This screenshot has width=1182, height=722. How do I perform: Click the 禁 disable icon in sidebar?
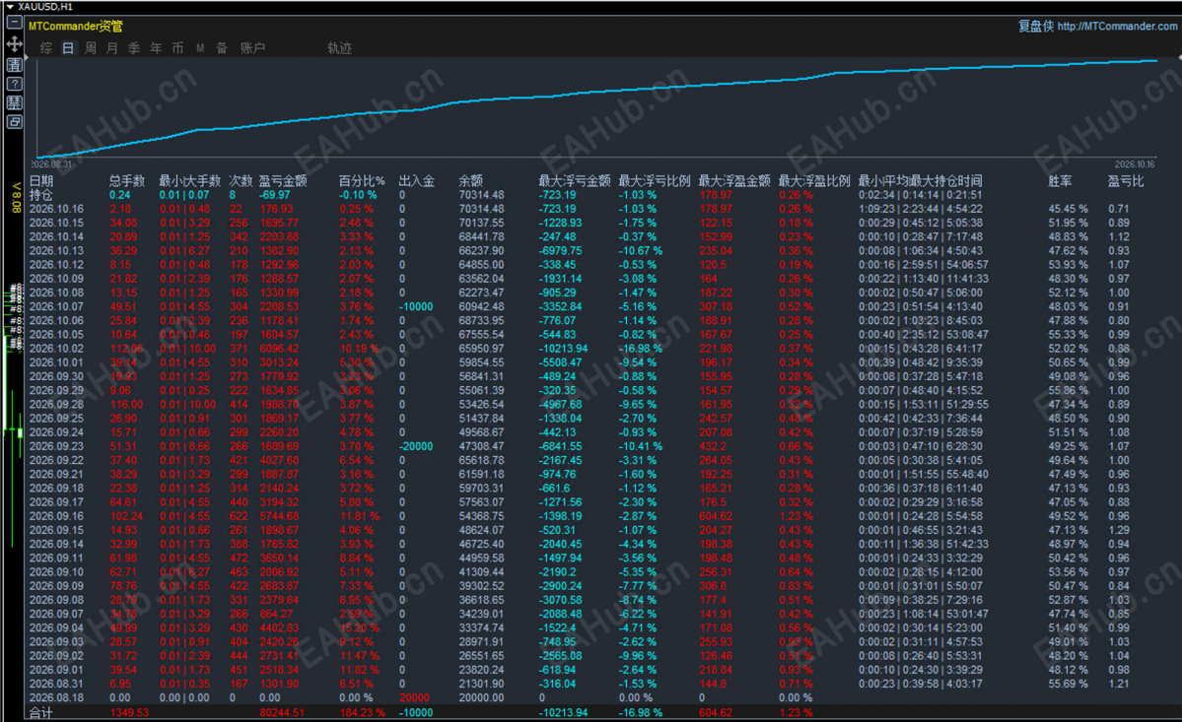coord(15,102)
